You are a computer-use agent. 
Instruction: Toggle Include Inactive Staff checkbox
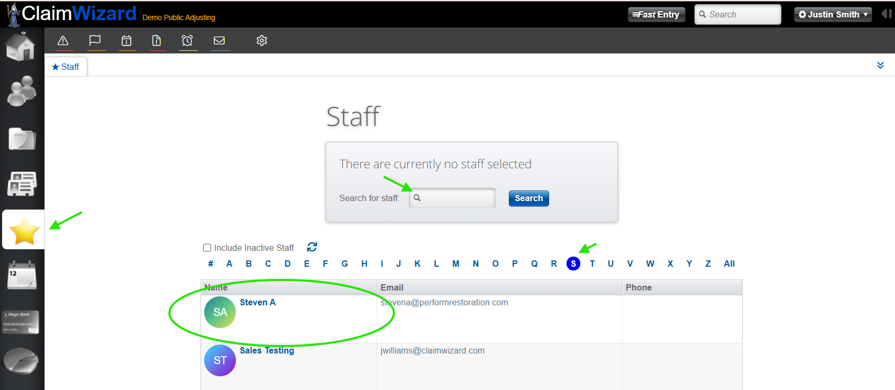tap(207, 248)
